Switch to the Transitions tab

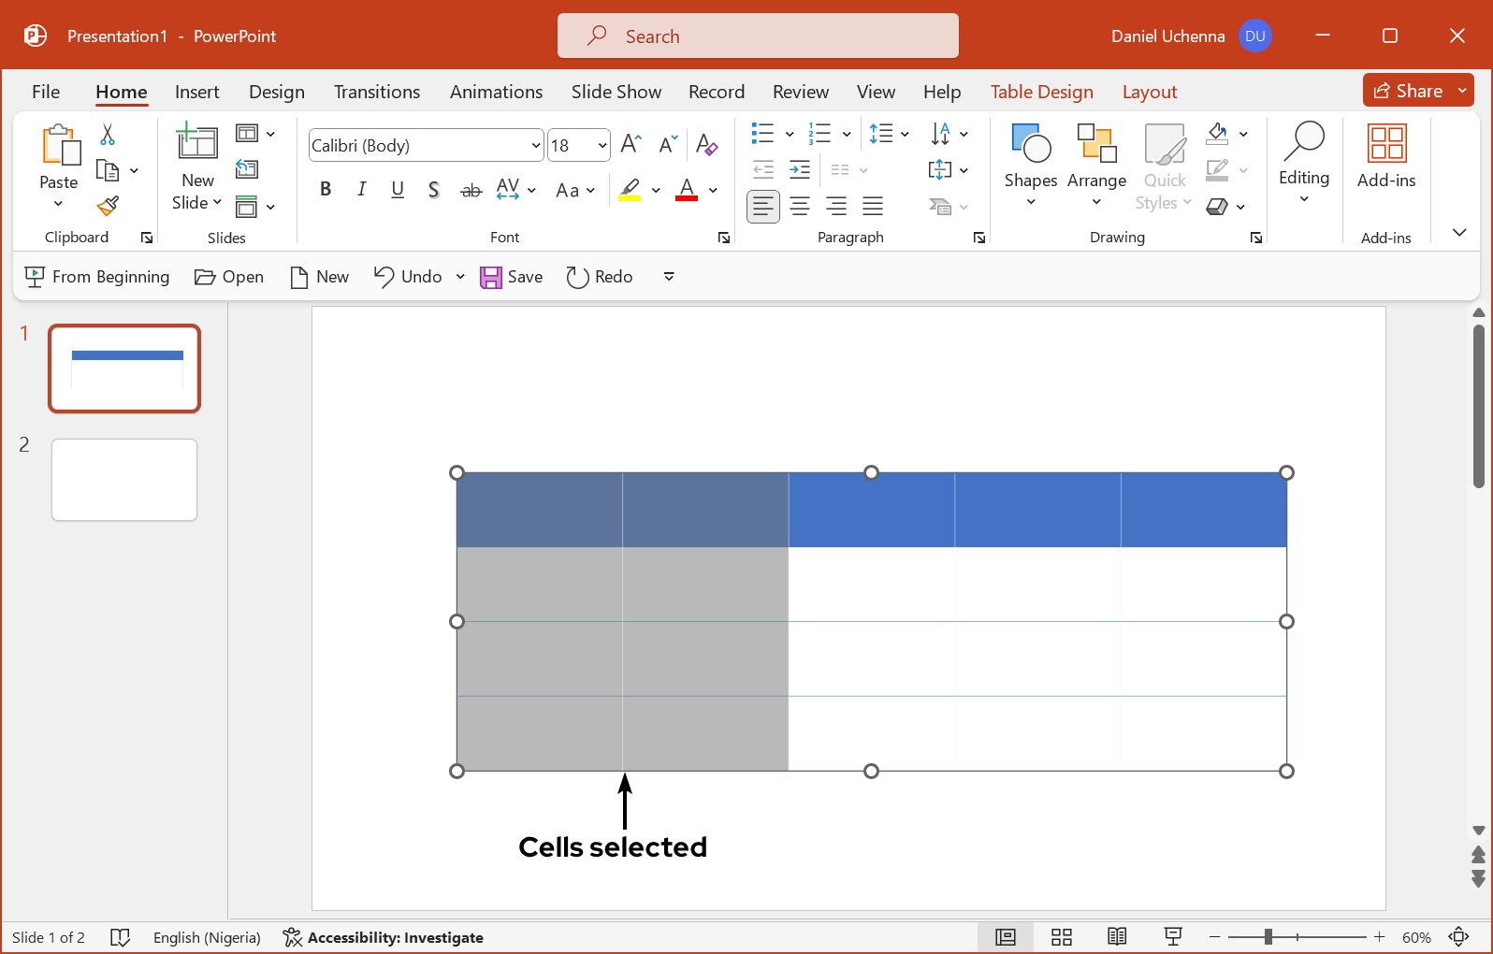(x=376, y=92)
